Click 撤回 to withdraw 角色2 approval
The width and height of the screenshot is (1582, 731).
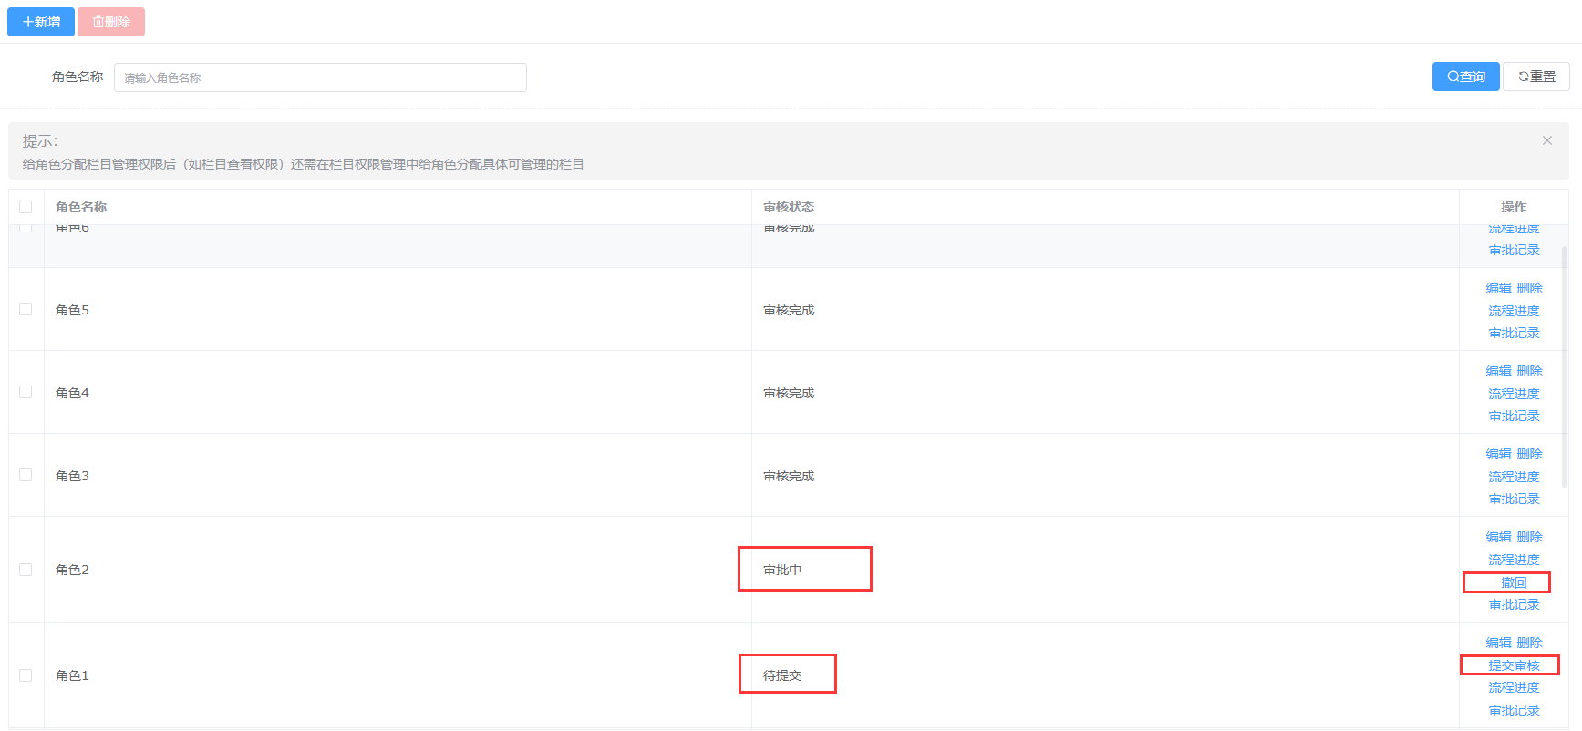click(1513, 582)
